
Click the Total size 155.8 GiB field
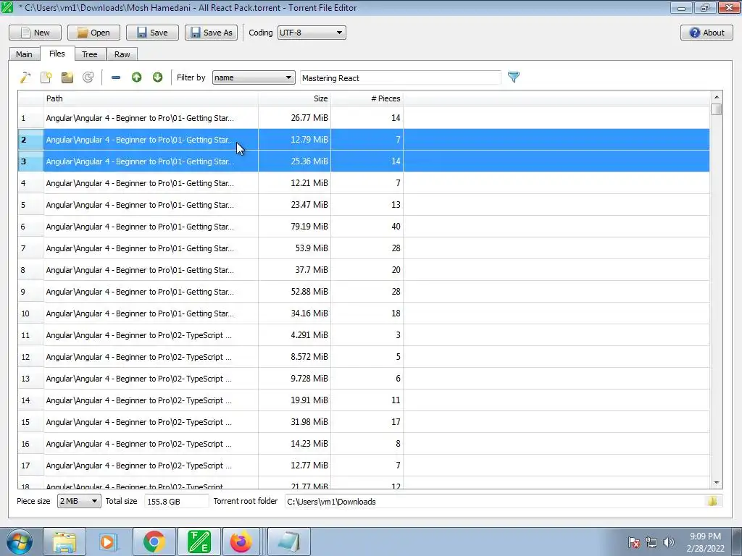coord(176,501)
